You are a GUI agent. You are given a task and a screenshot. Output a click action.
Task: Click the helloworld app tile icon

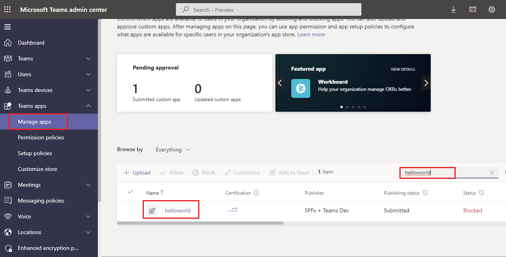coord(152,210)
